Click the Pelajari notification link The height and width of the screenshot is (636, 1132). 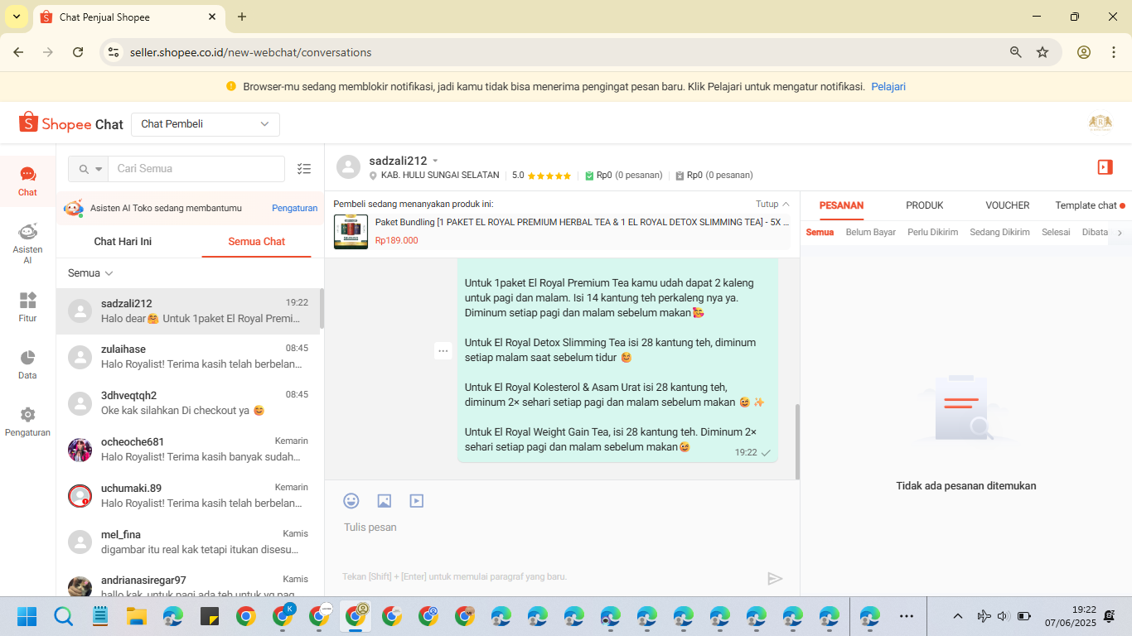[888, 86]
